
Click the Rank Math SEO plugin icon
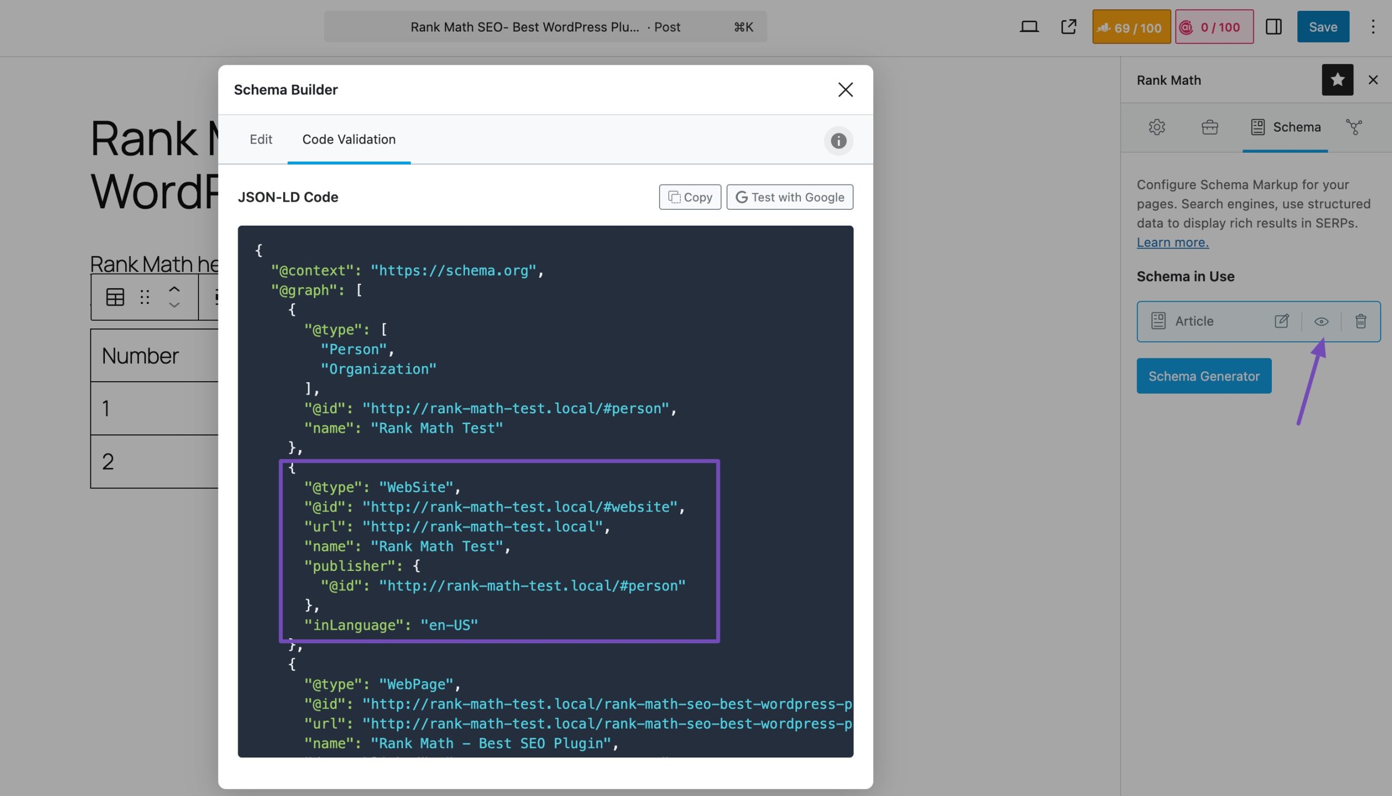(x=1338, y=80)
